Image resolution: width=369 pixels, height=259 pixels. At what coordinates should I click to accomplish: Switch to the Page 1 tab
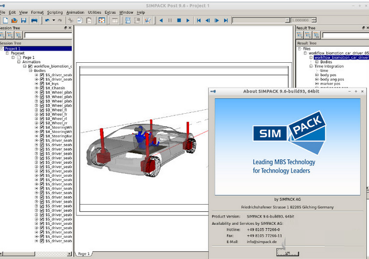coord(84,254)
